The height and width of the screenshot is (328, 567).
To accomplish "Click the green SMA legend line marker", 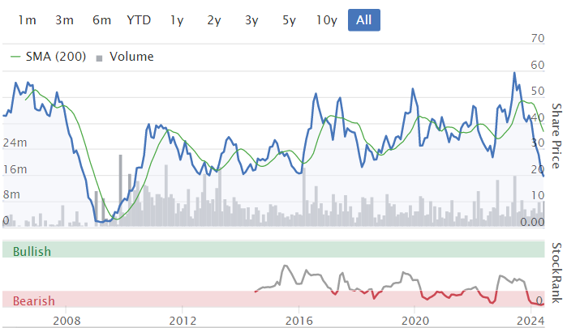I will pos(15,57).
